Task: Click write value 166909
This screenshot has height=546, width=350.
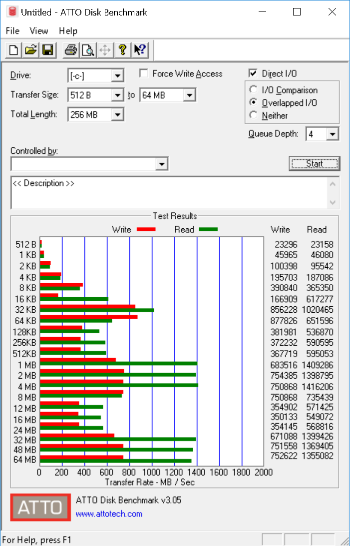Action: (284, 299)
